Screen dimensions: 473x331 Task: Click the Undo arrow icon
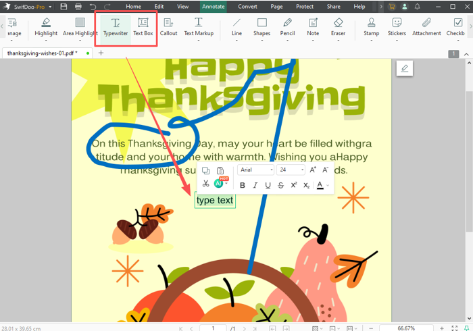(93, 6)
